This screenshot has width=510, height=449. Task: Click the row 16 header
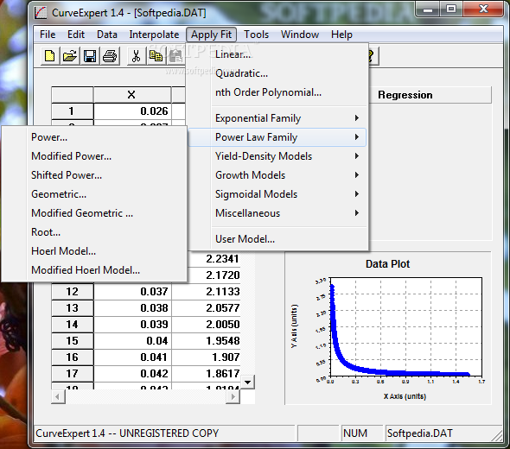point(73,357)
